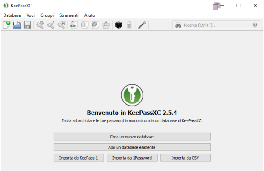Screen dimensions: 264x171
Task: Click the Delete entry key icon
Action: click(61, 25)
